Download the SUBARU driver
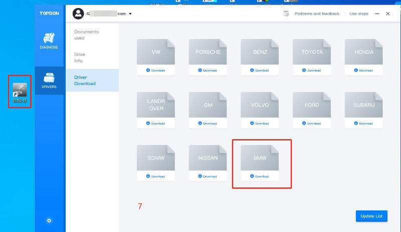401x232 pixels. (x=364, y=123)
